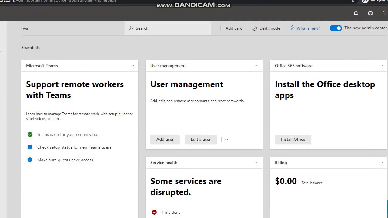The height and width of the screenshot is (218, 388).
Task: Open the Service health card more options
Action: [x=256, y=163]
